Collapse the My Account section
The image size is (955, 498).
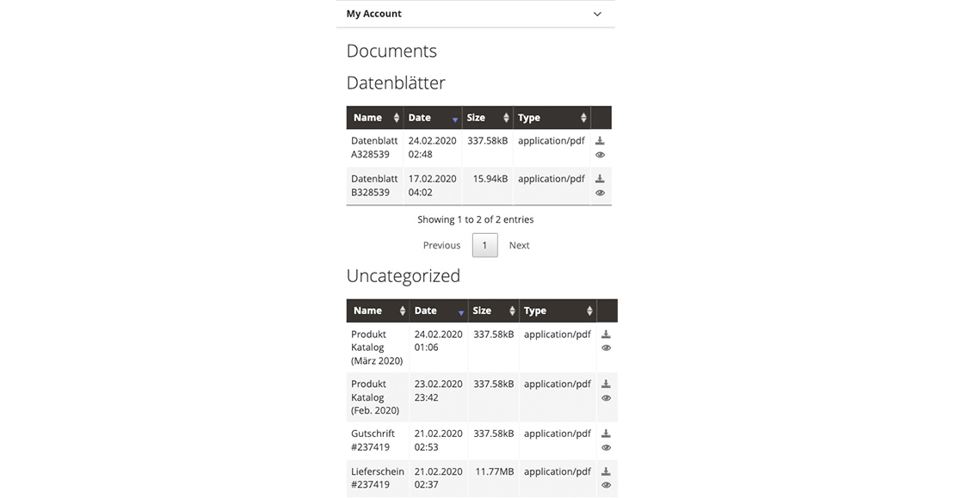(597, 14)
